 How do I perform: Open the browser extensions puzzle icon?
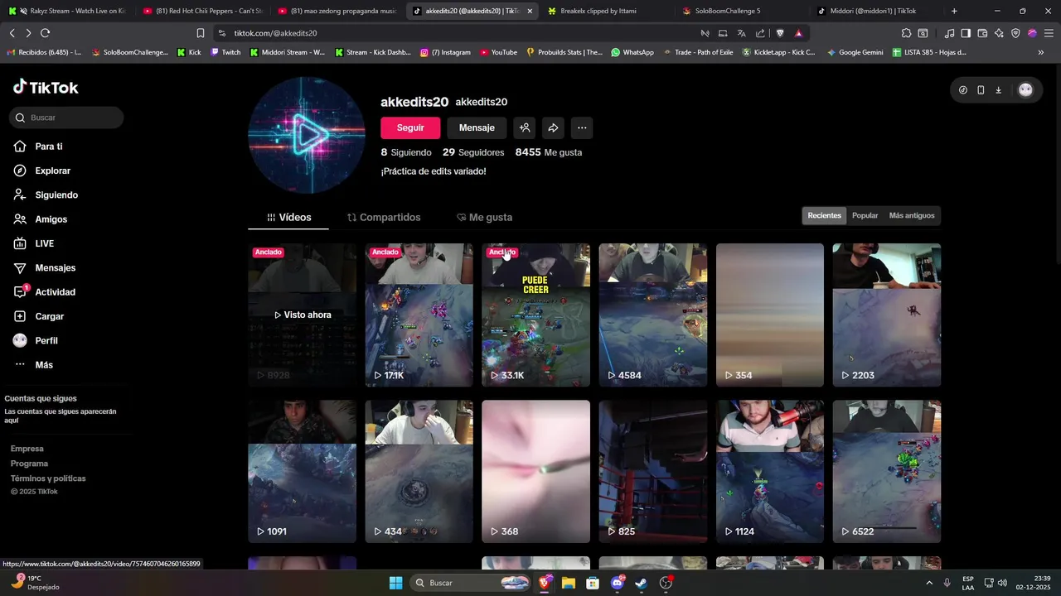click(906, 33)
